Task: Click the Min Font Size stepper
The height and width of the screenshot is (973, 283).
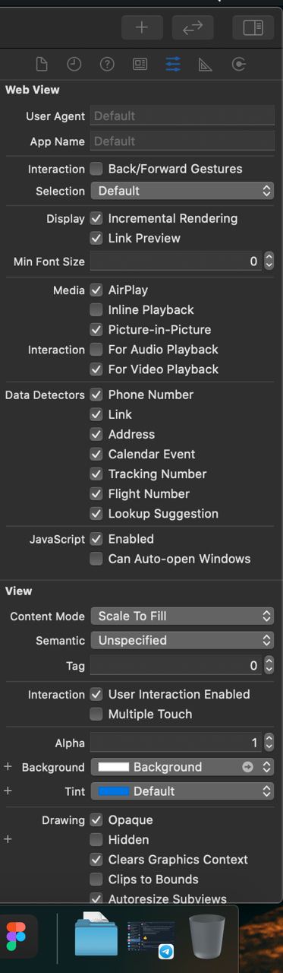Action: (269, 261)
